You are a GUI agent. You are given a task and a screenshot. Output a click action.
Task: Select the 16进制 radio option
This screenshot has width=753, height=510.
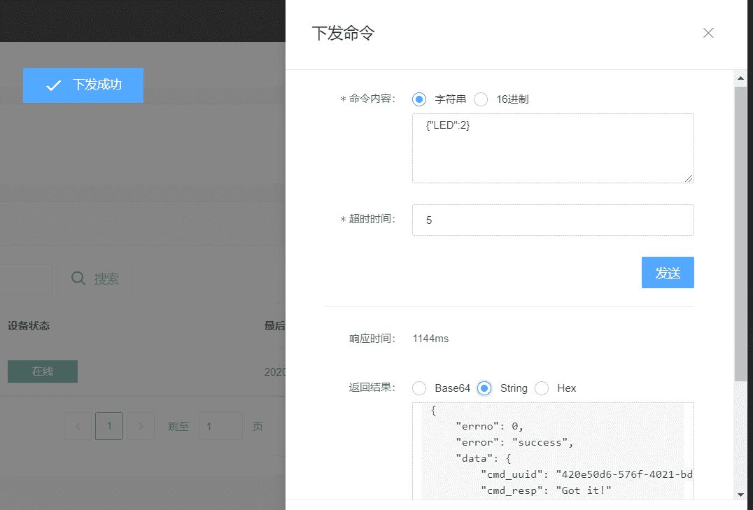click(481, 99)
